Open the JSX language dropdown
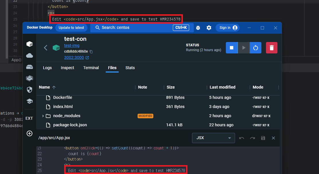Screen dimensions: 319x174 (214, 138)
